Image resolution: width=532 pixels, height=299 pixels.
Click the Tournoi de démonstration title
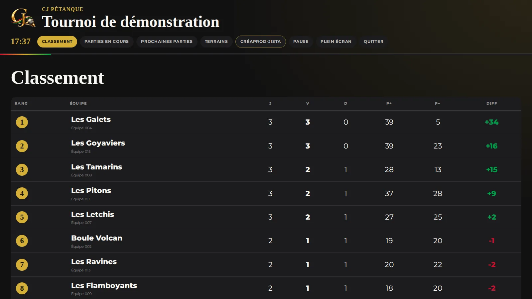pos(130,22)
